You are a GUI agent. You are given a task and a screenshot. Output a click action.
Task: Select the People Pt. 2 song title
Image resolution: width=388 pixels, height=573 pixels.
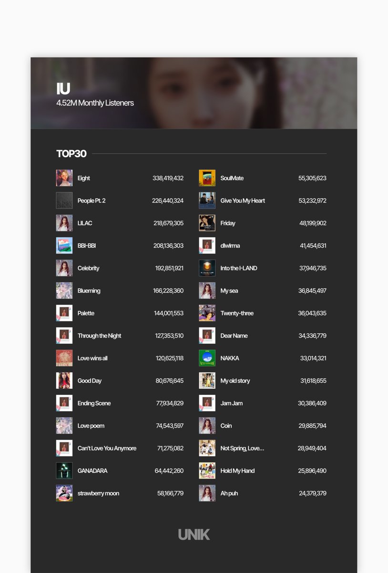coord(92,201)
